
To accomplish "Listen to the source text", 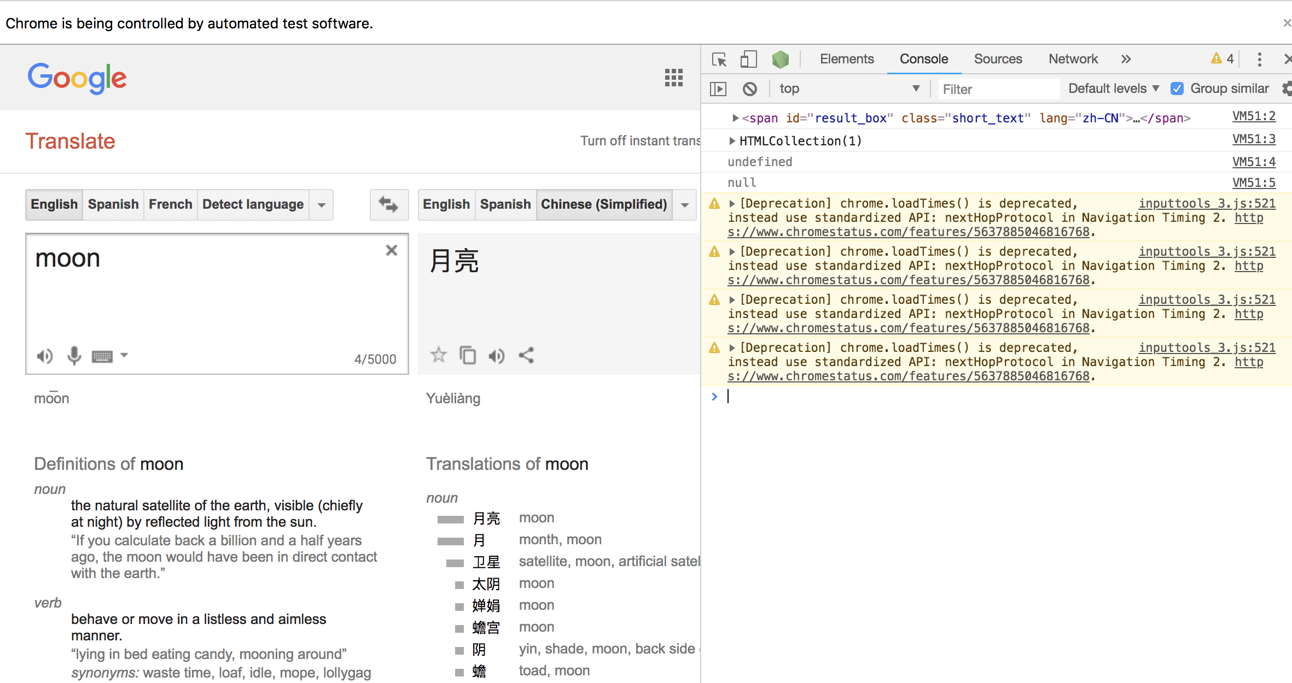I will [x=45, y=356].
